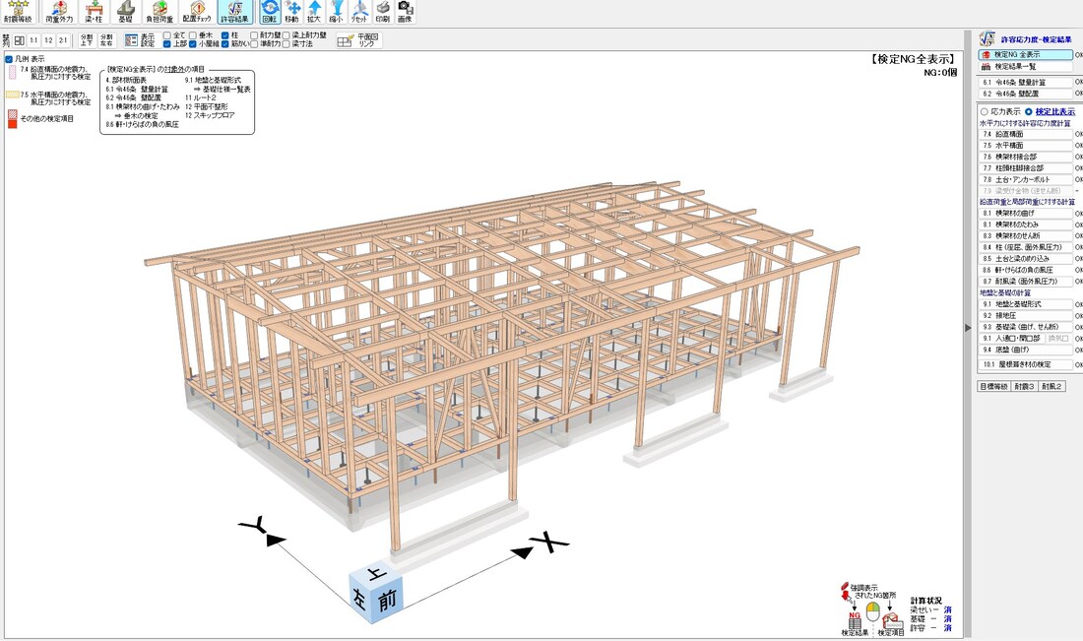Open the 負担荷重 tool
Screen dimensions: 1083x641
click(x=159, y=12)
